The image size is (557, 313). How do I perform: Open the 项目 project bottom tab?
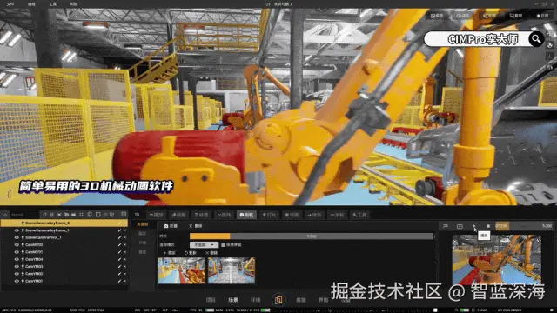(211, 300)
